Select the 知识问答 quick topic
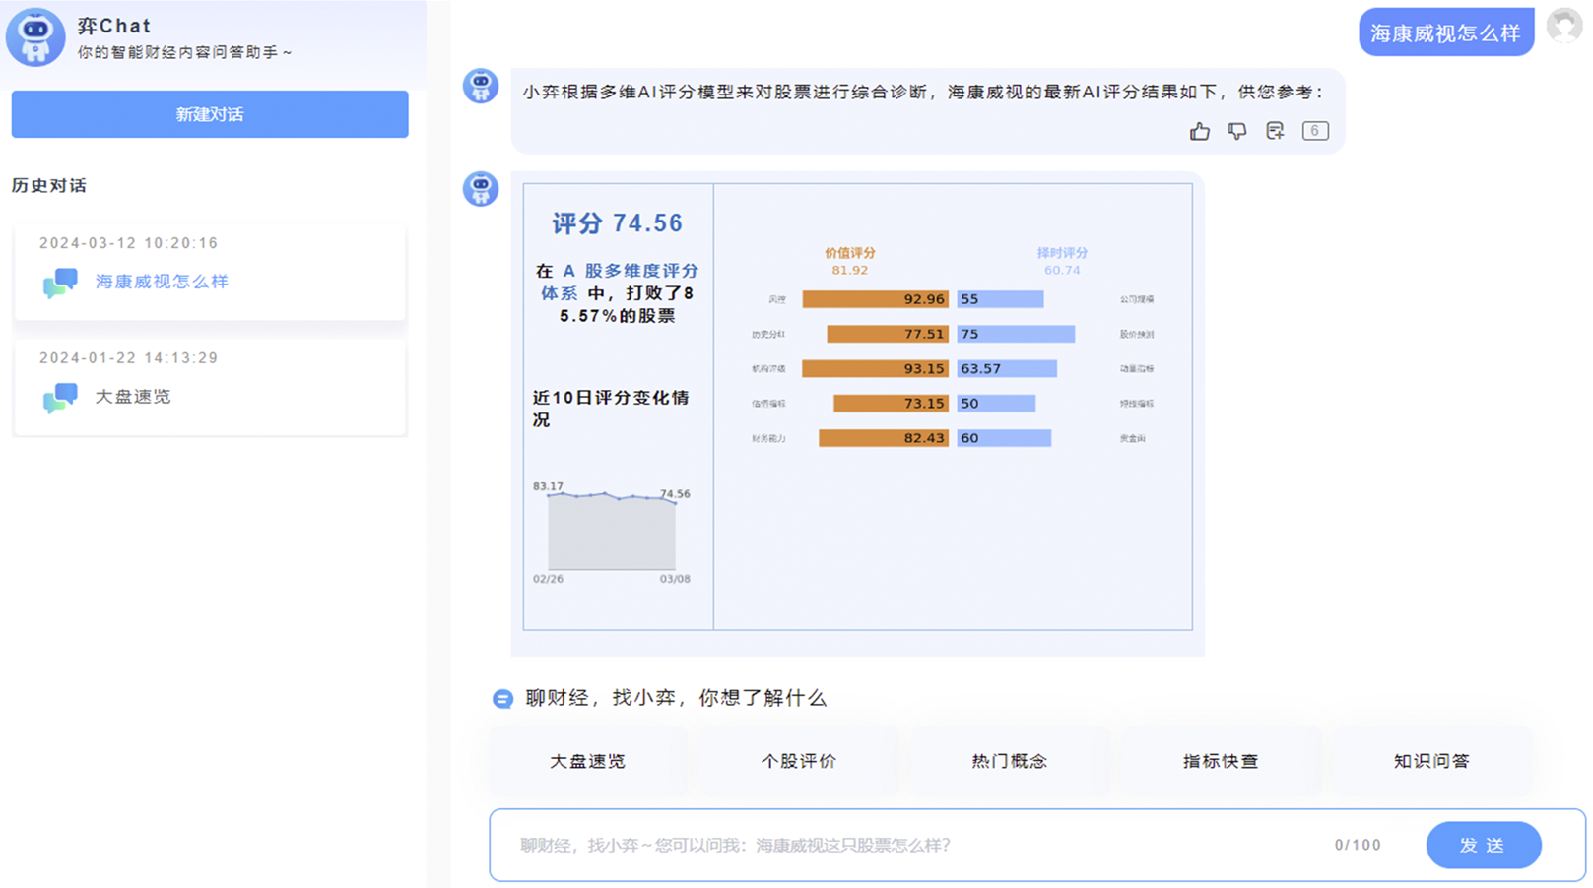Screen dimensions: 1593x888 (x=1430, y=761)
